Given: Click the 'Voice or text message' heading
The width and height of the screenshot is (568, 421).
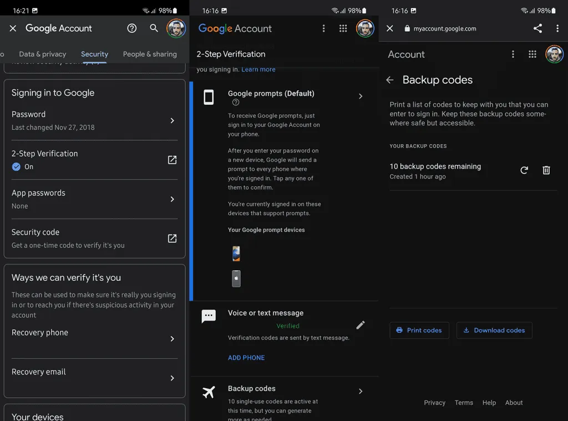Looking at the screenshot, I should pos(266,313).
